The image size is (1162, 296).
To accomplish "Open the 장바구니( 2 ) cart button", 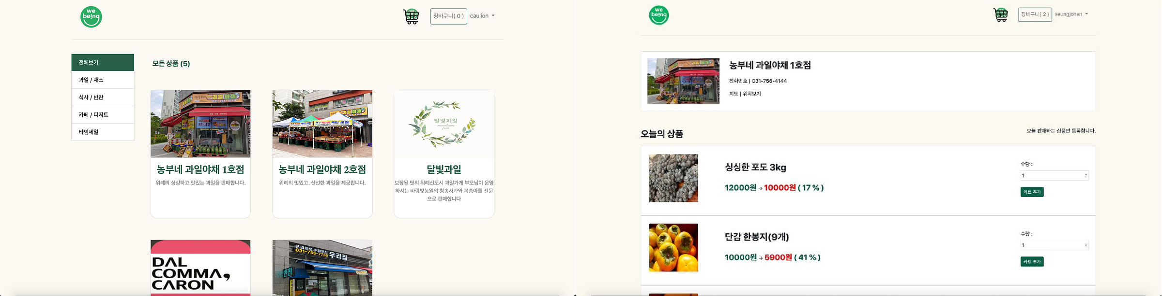I will tap(1035, 14).
